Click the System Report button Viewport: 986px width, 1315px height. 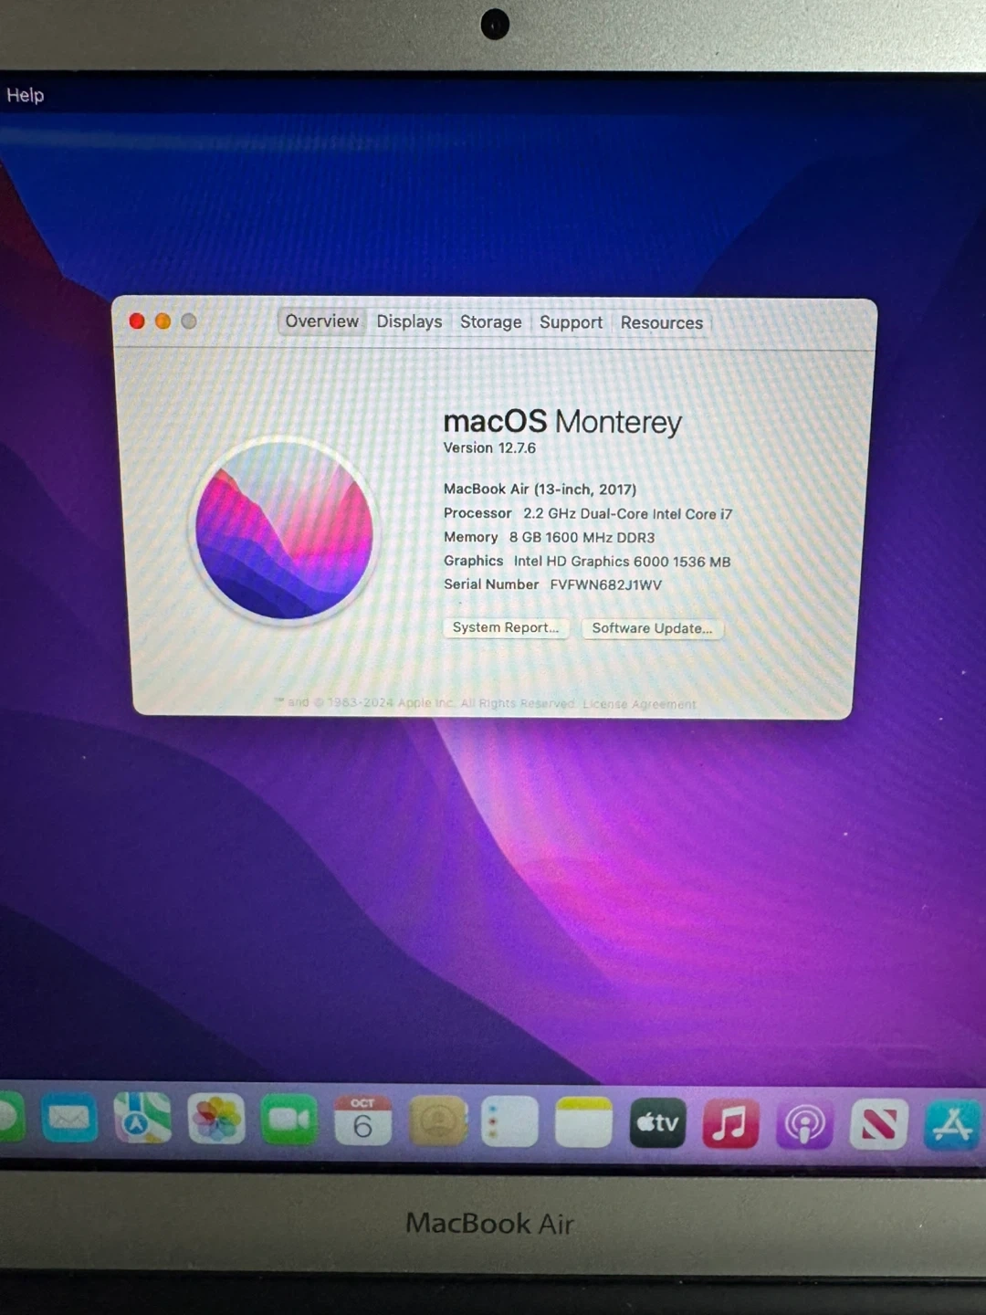point(506,627)
